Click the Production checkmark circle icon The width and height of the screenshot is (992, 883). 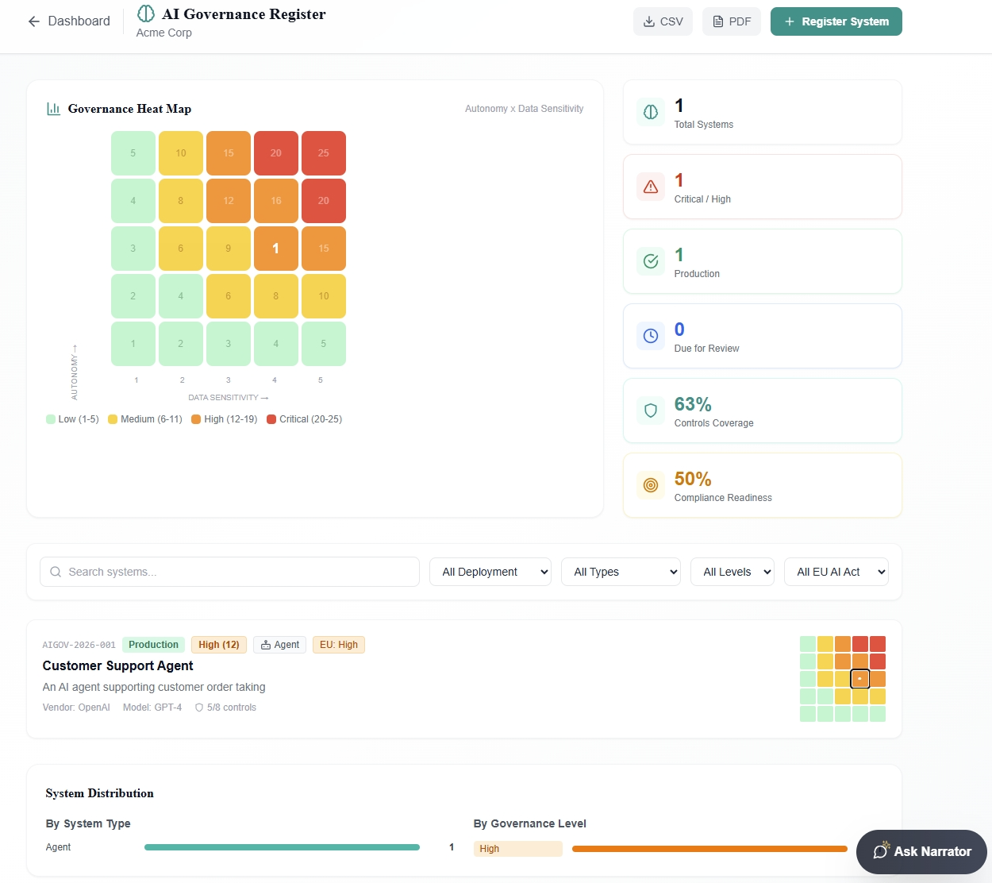point(651,261)
